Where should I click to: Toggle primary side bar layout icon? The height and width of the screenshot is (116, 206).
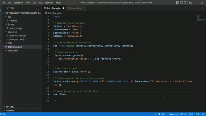click(x=177, y=3)
